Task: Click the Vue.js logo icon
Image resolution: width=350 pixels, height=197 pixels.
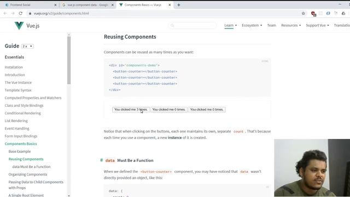Action: (x=19, y=26)
